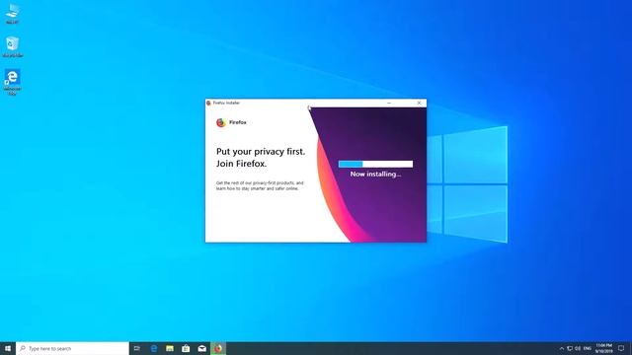Open the Windows Start menu
This screenshot has width=632, height=355.
pos(8,348)
